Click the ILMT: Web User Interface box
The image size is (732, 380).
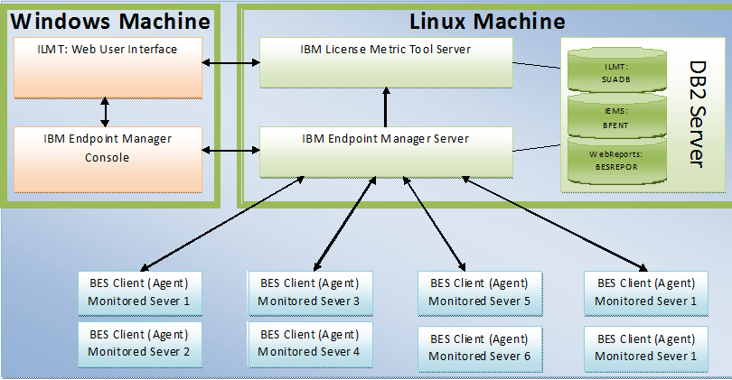[x=108, y=63]
